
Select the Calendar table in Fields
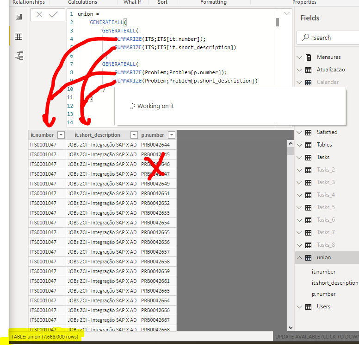point(328,82)
